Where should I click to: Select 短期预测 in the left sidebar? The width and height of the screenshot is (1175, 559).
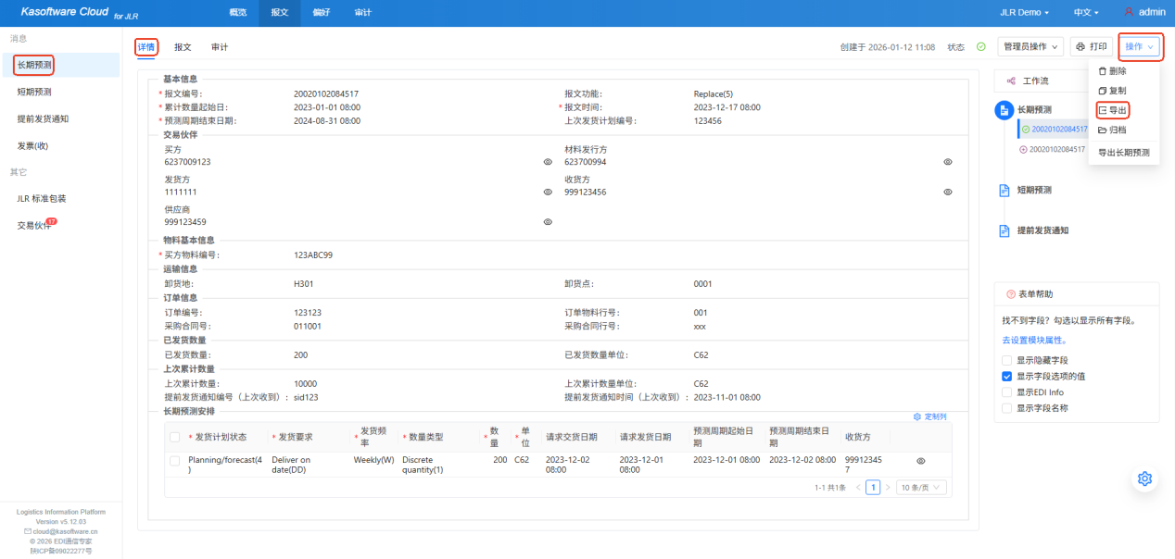[x=34, y=92]
